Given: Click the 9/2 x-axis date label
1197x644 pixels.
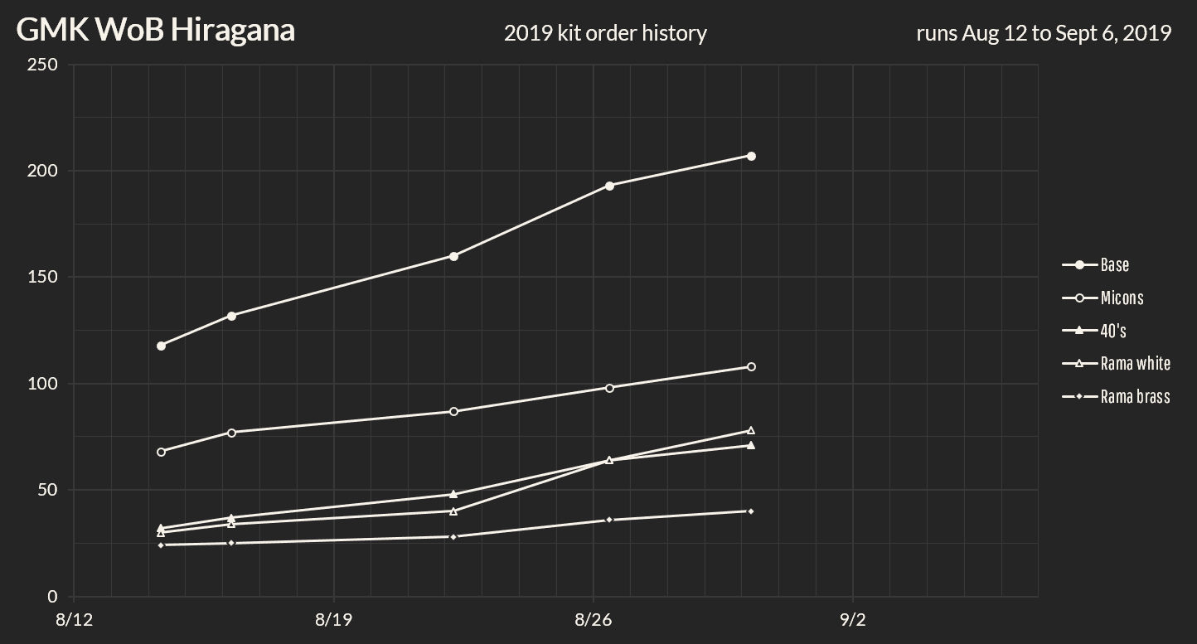Looking at the screenshot, I should (x=852, y=620).
